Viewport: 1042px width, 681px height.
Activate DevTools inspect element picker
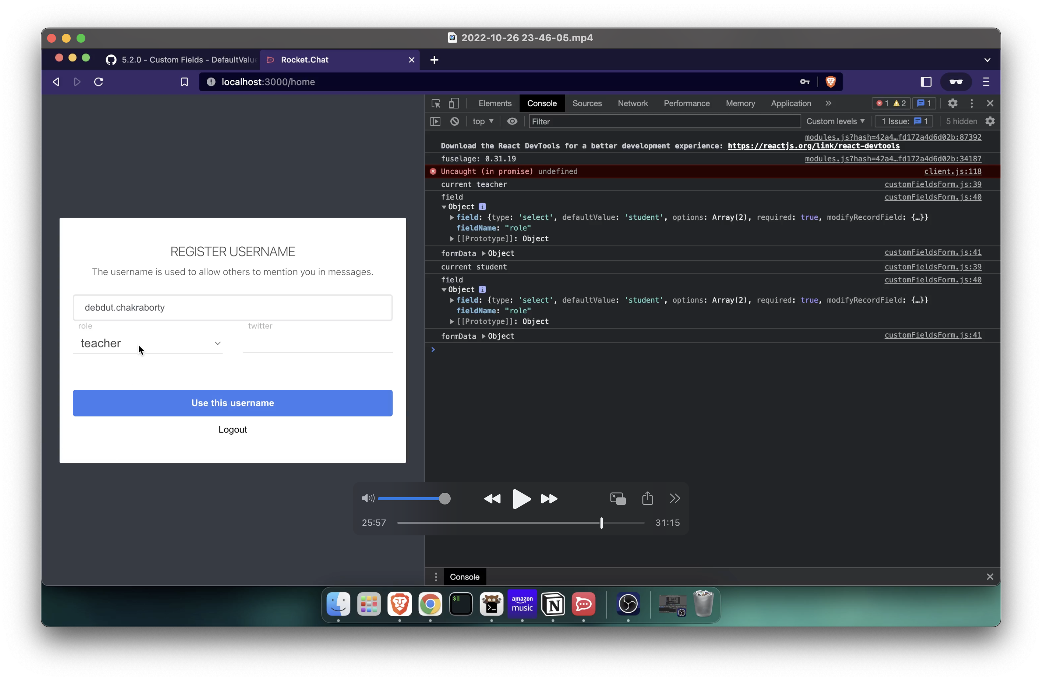pyautogui.click(x=436, y=103)
